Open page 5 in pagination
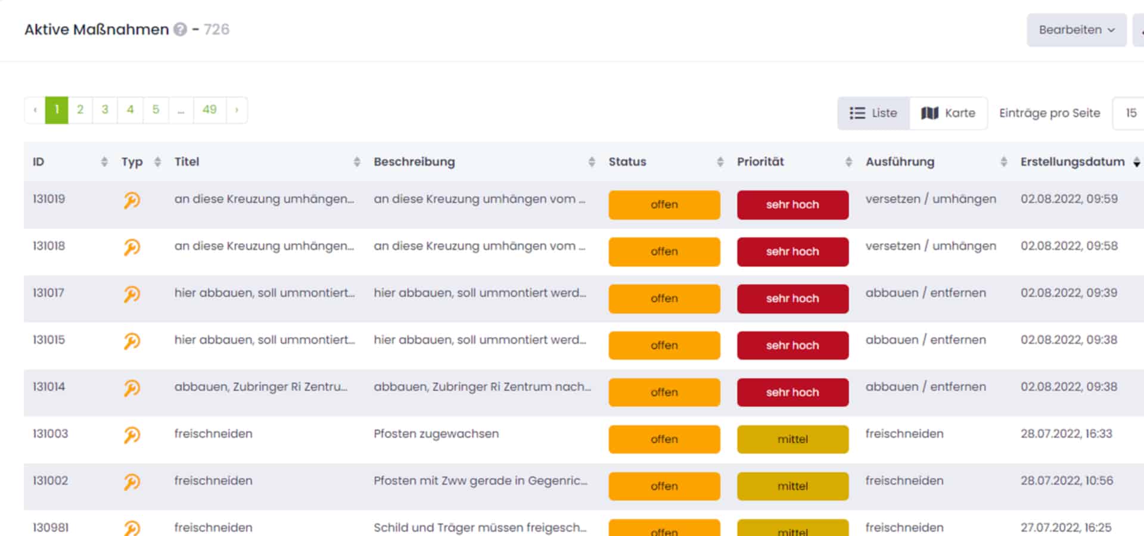This screenshot has height=536, width=1144. coord(156,110)
